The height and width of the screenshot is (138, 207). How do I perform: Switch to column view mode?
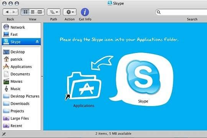pos(40,12)
